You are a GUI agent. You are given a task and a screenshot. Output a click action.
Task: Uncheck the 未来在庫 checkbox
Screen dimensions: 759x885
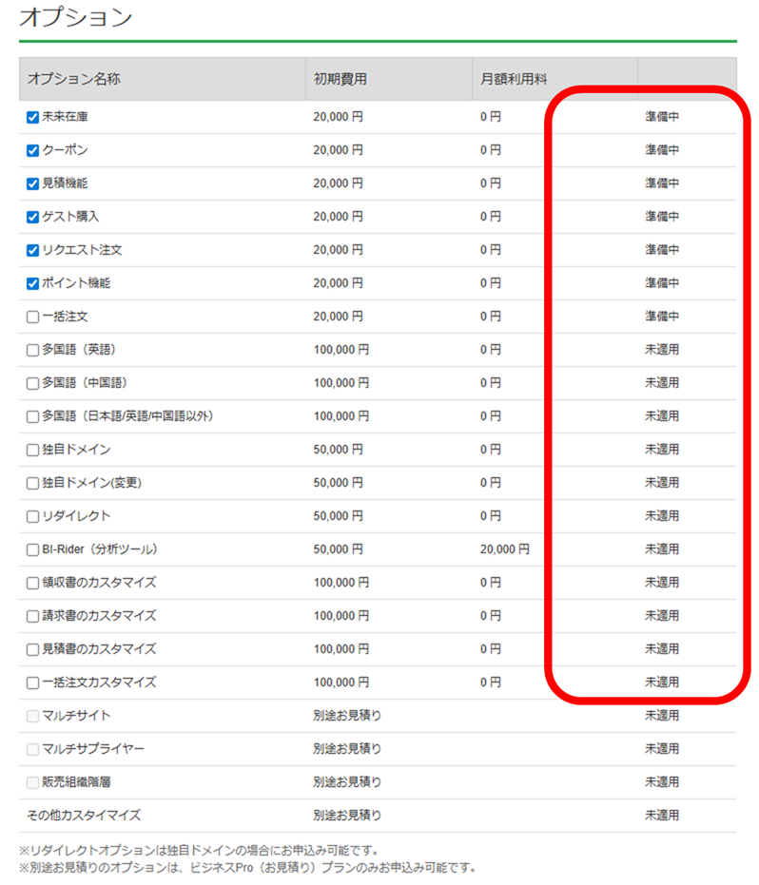pos(32,117)
